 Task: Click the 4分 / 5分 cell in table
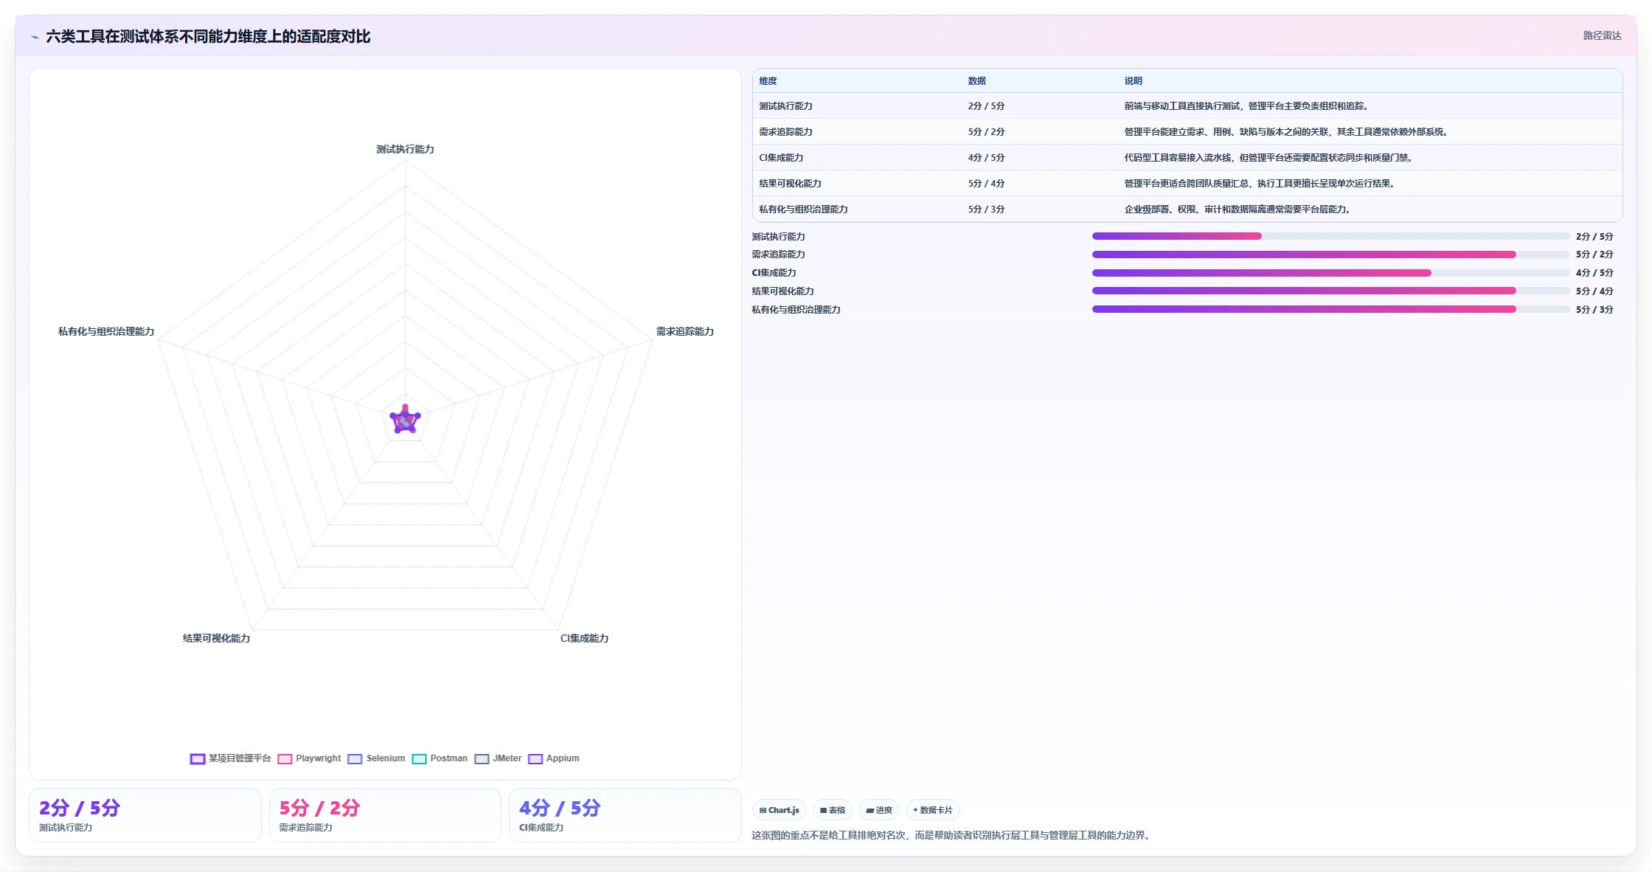pyautogui.click(x=986, y=158)
